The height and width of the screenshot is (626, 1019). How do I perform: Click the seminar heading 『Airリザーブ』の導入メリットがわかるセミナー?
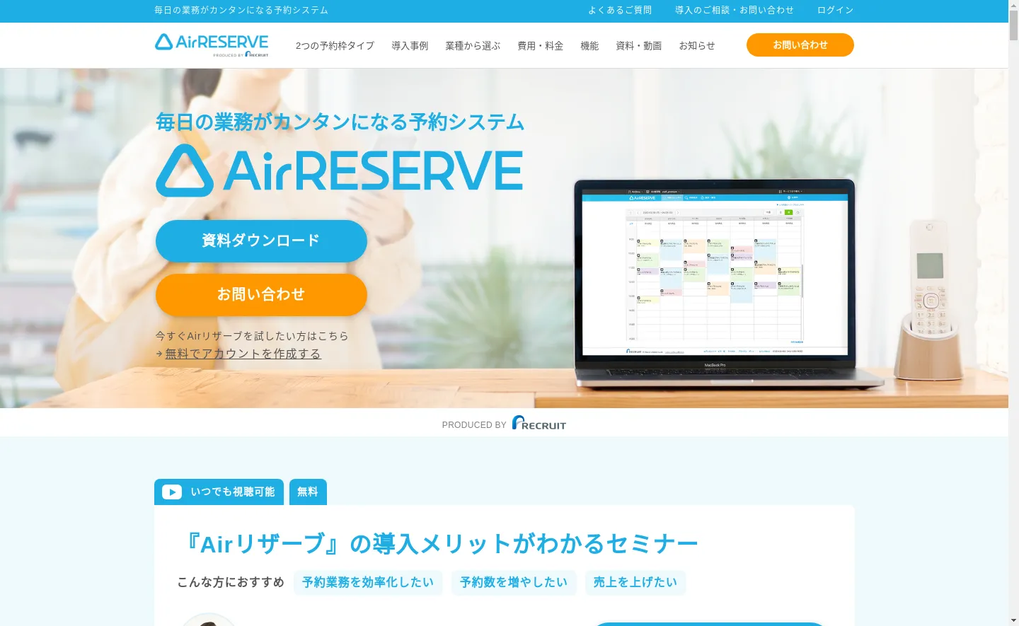[x=437, y=543]
